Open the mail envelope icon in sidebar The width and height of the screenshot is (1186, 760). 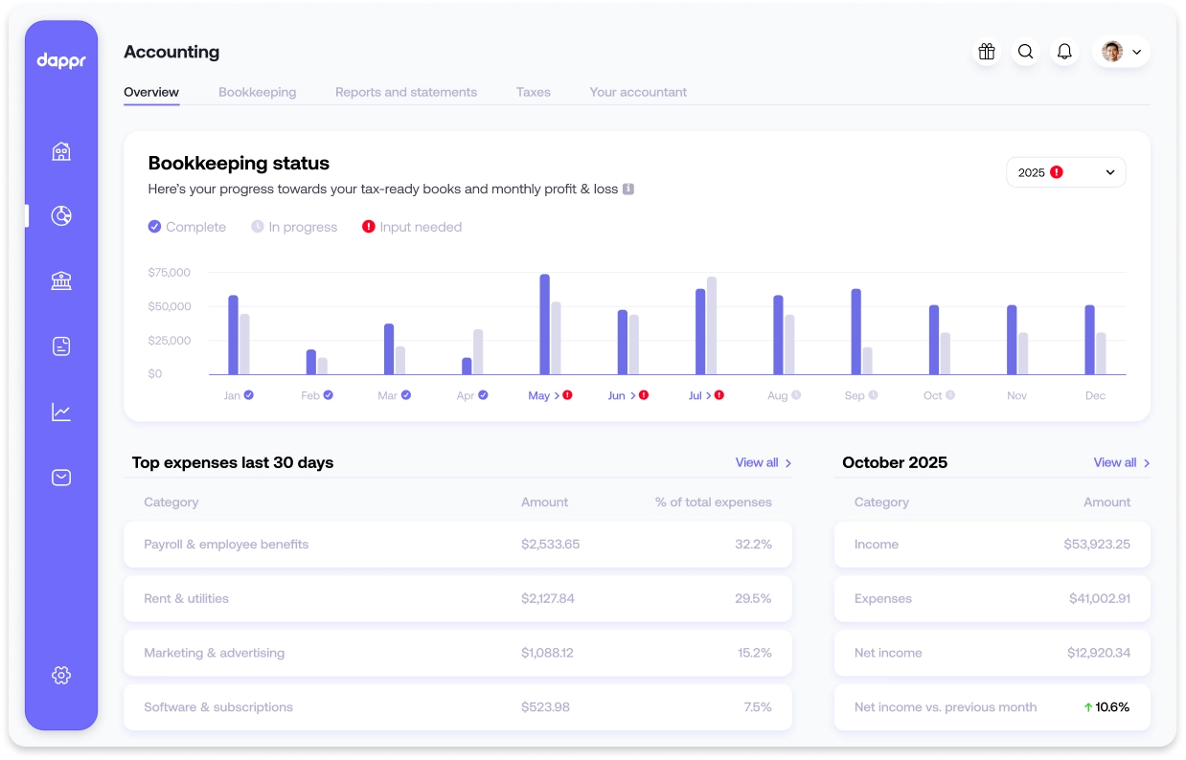pos(61,478)
